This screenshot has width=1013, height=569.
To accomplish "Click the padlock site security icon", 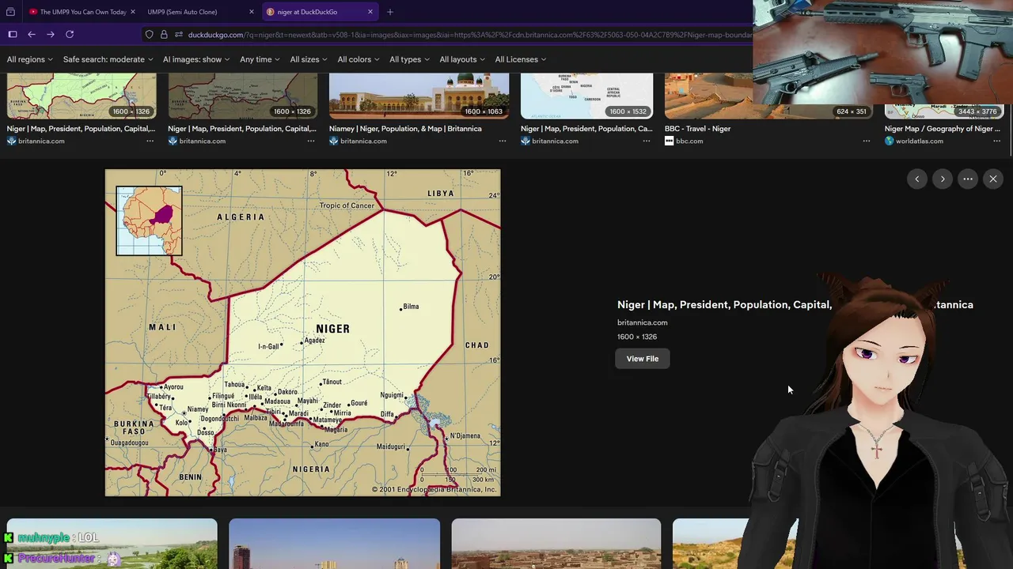I will (x=164, y=35).
